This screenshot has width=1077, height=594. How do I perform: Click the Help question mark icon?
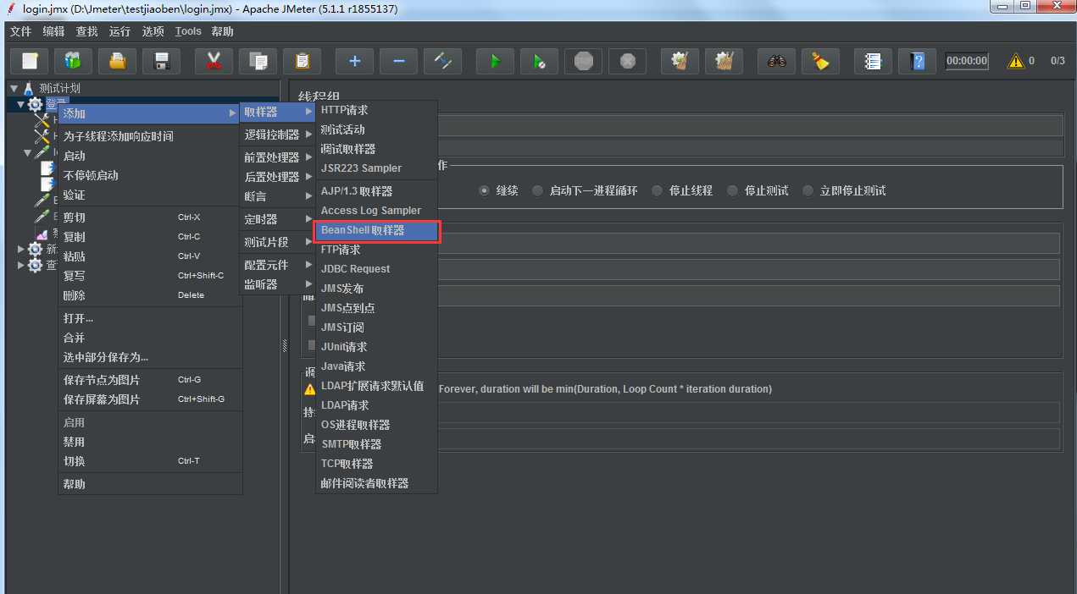(917, 61)
